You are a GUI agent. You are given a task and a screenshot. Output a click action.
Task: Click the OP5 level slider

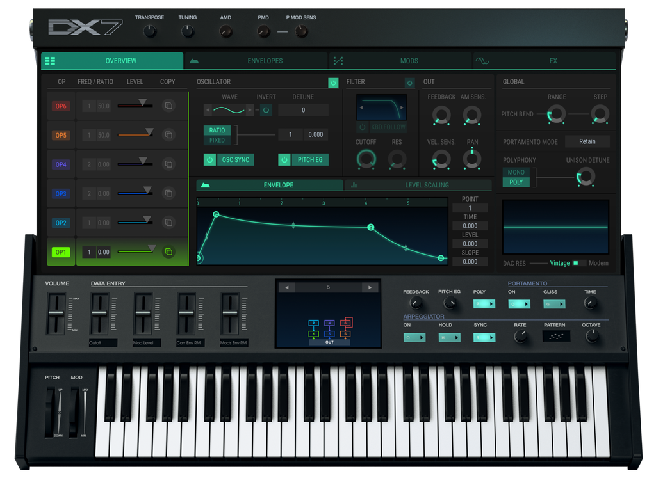136,134
